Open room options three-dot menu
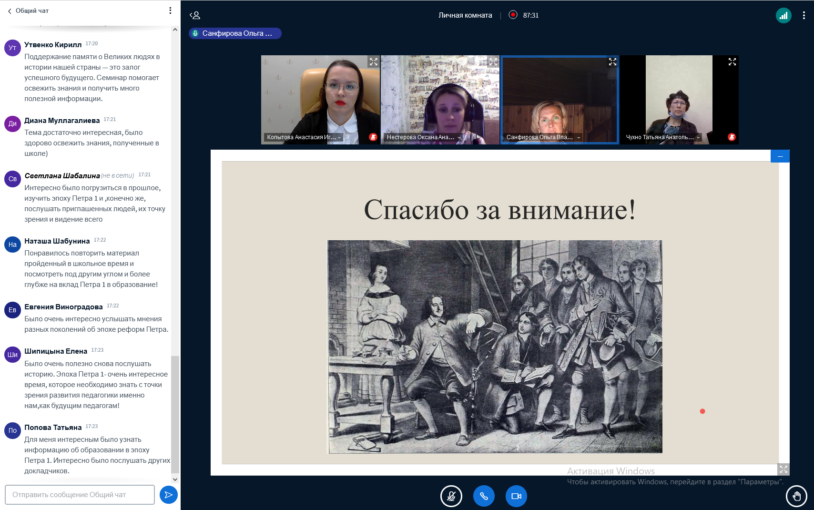This screenshot has height=510, width=814. 804,15
